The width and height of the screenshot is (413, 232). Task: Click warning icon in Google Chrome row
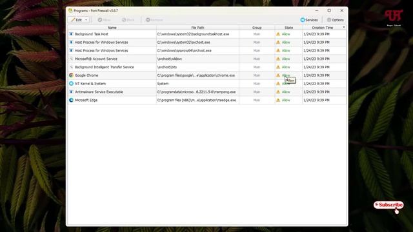pyautogui.click(x=278, y=75)
